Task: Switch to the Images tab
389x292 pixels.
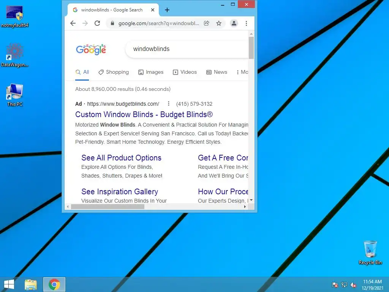Action: (x=151, y=72)
